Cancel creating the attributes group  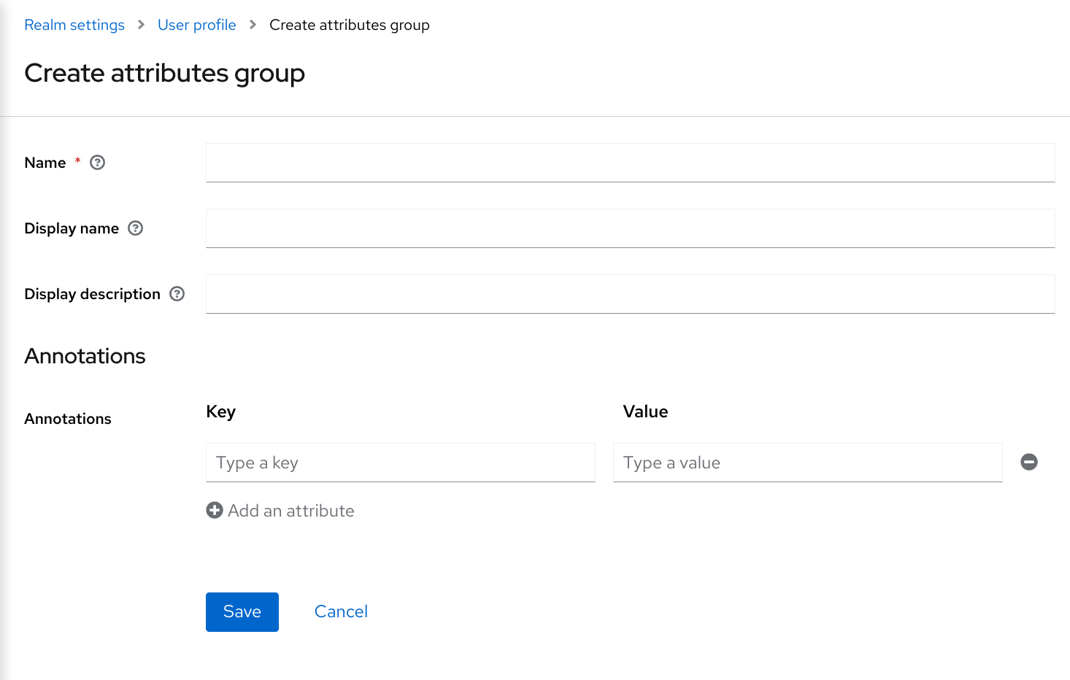[341, 611]
